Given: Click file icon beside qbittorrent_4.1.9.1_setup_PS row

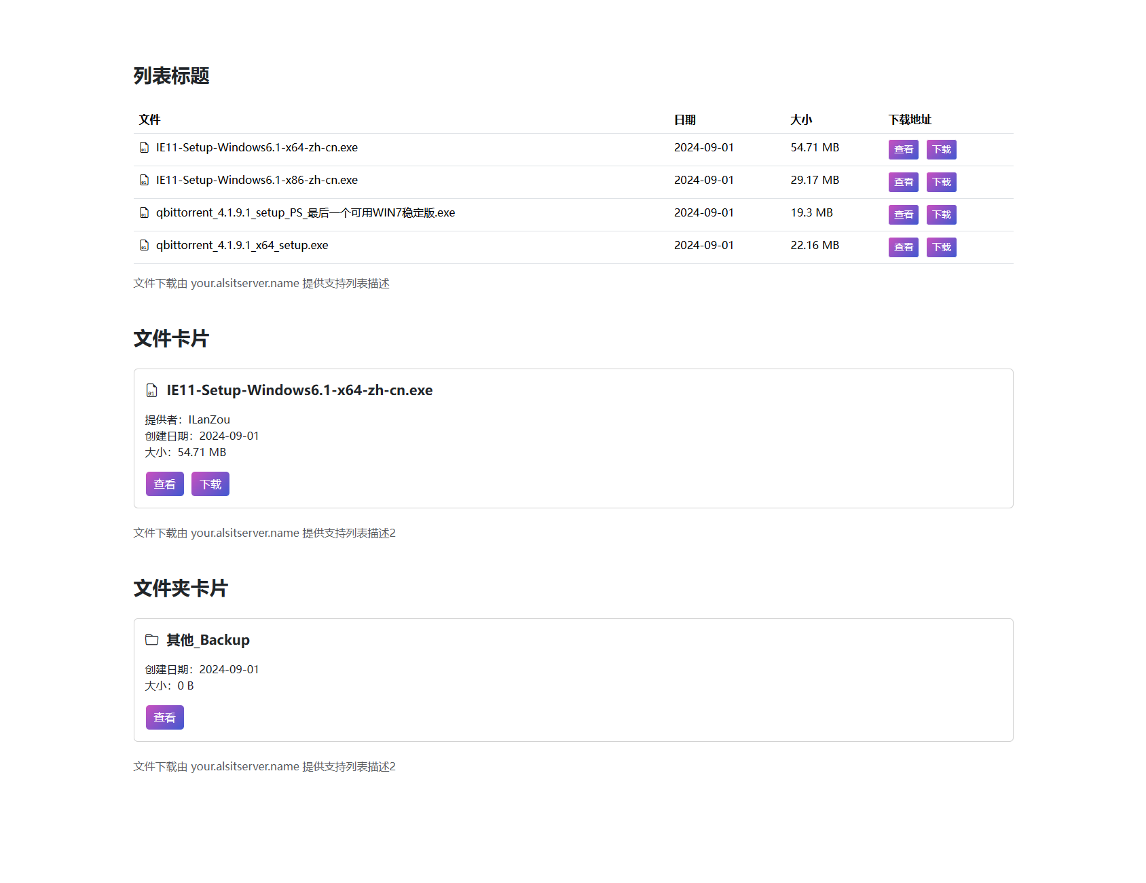Looking at the screenshot, I should [144, 212].
